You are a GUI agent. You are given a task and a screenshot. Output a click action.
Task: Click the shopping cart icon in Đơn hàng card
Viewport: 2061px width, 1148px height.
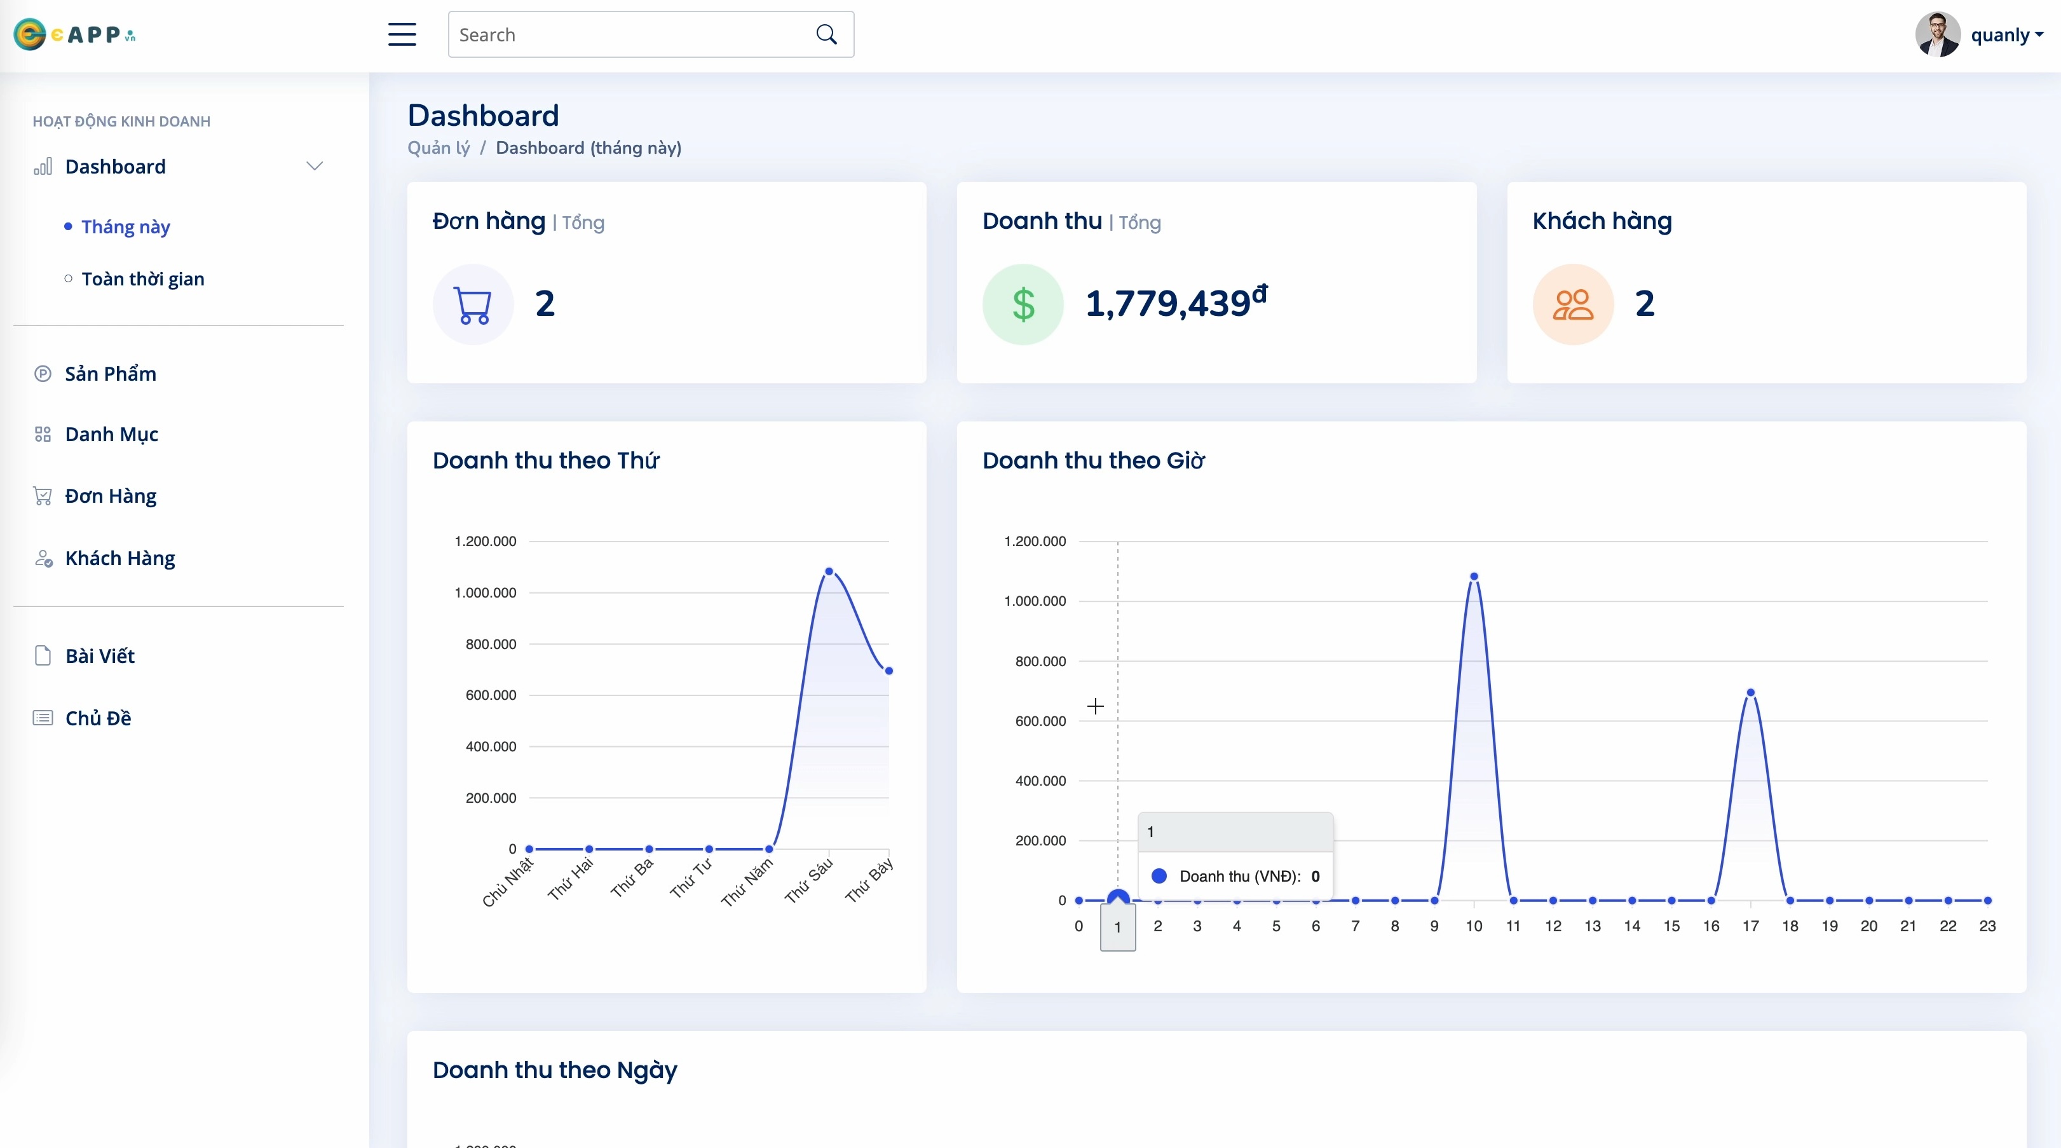[x=473, y=305]
